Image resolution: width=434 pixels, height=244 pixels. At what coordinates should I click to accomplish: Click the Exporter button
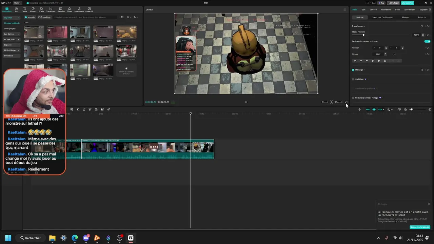tap(408, 3)
